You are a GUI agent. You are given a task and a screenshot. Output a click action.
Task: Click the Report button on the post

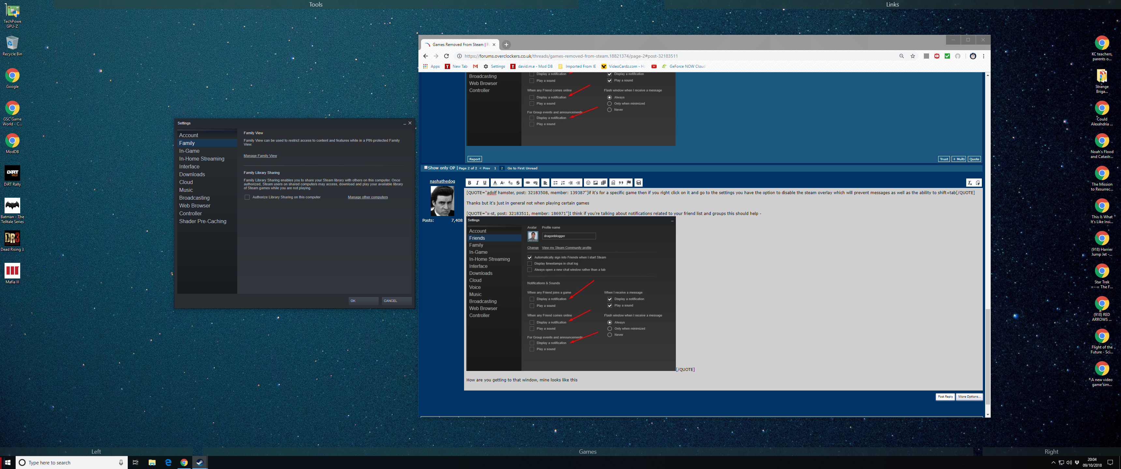point(475,159)
